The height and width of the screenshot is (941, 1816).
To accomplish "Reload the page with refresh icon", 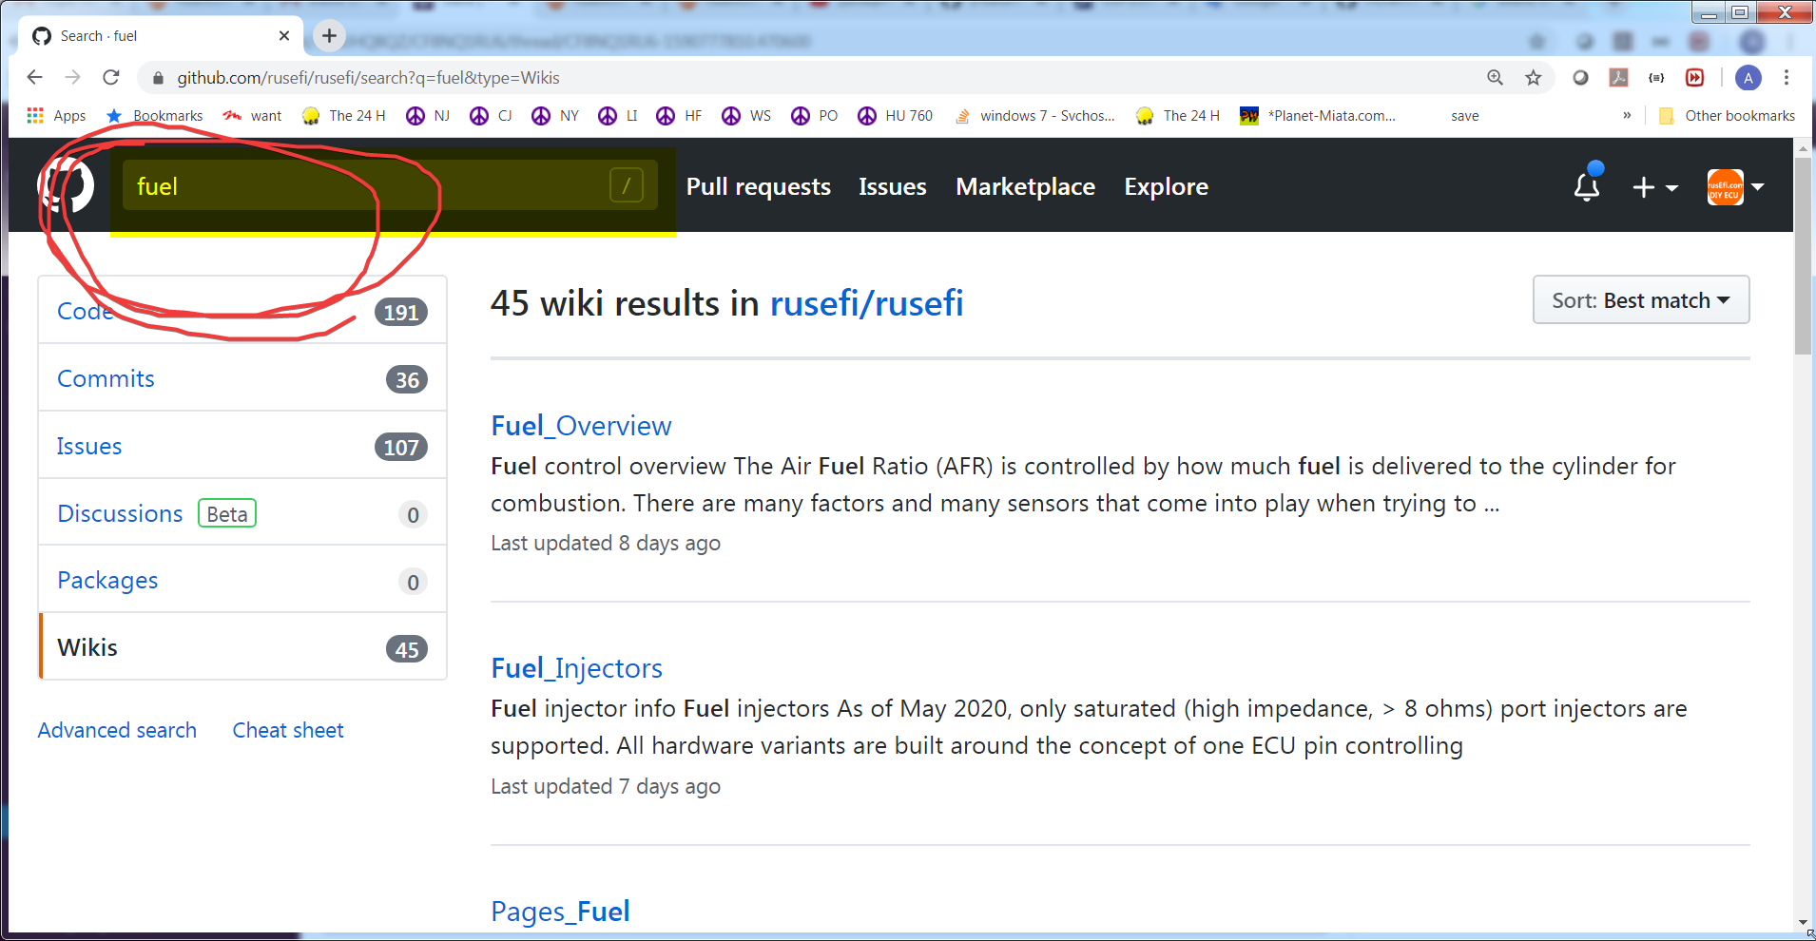I will [x=111, y=78].
